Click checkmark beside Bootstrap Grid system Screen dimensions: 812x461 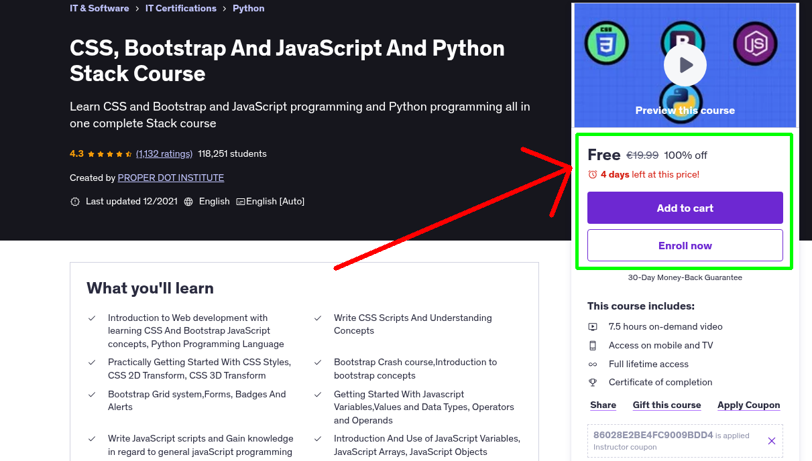click(92, 395)
